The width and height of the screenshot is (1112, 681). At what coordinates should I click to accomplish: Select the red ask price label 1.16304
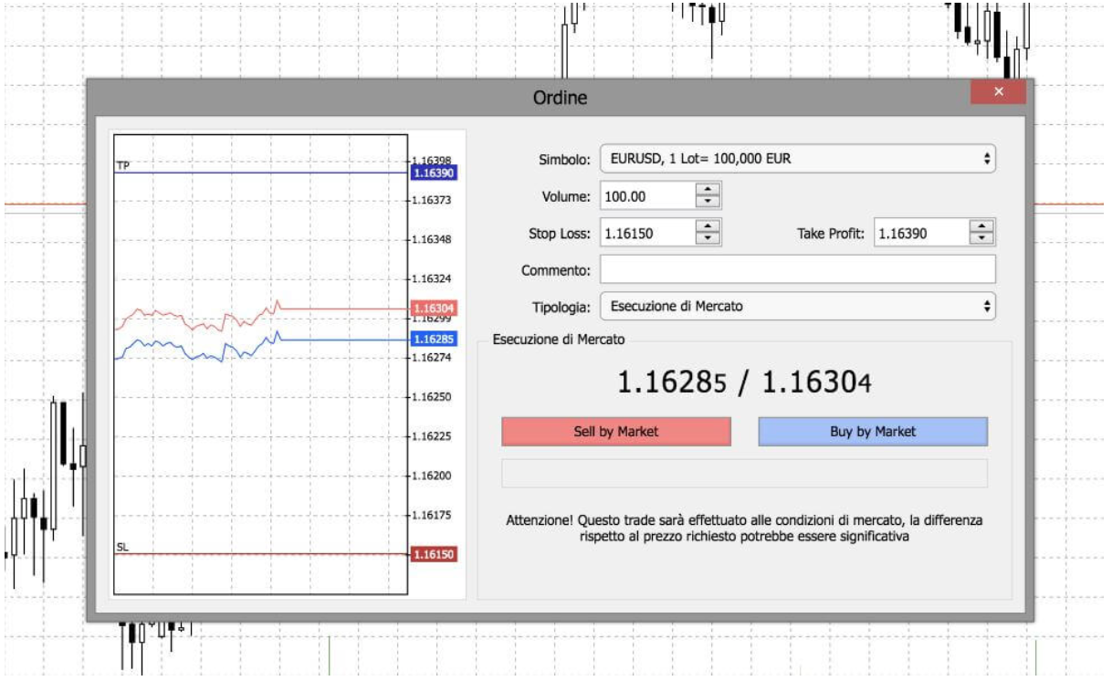click(x=434, y=309)
